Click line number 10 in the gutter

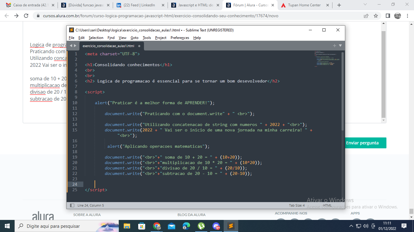tap(75, 103)
